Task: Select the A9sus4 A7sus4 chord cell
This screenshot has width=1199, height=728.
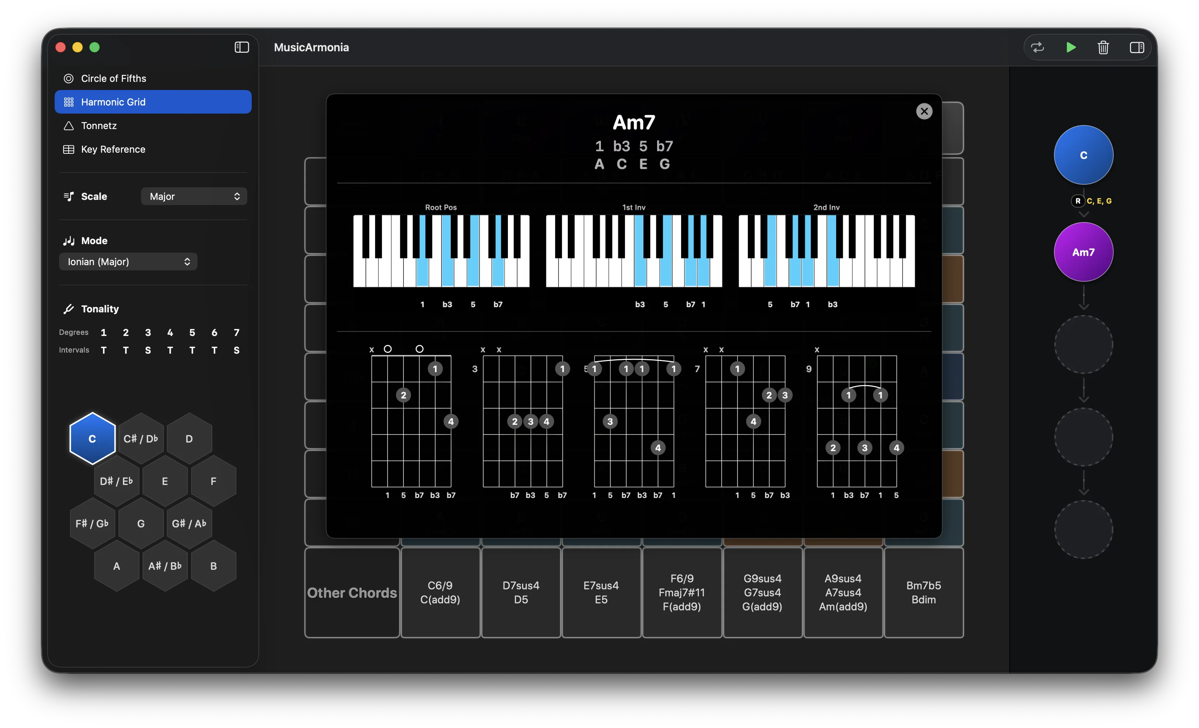Action: [x=843, y=592]
